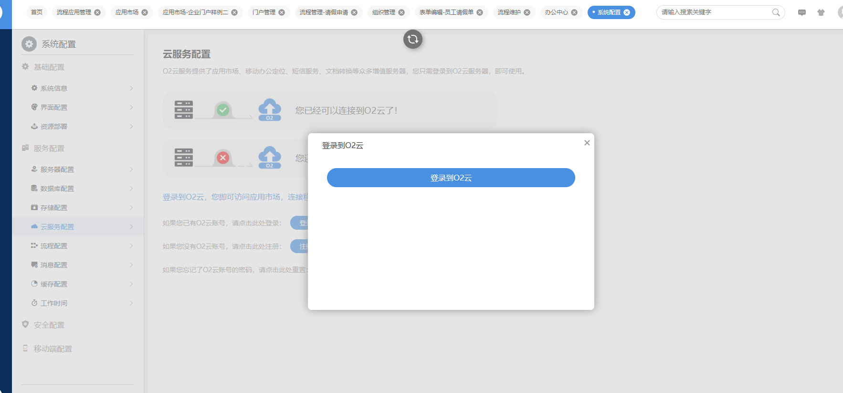Click the refresh circular arrows icon
The image size is (843, 393).
click(x=413, y=39)
